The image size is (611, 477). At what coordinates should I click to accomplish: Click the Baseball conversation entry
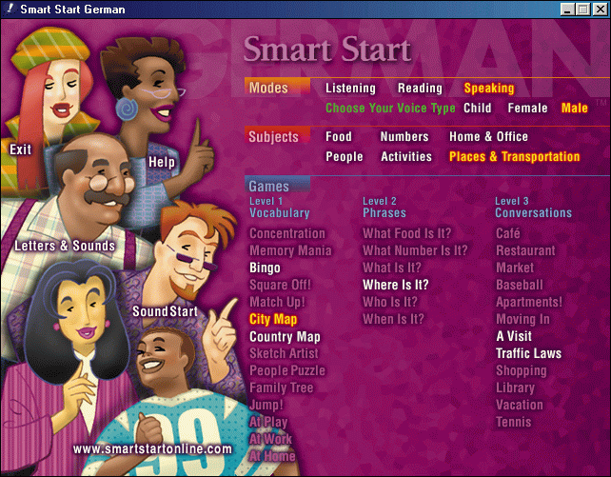[519, 285]
